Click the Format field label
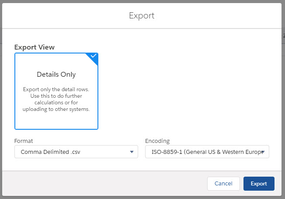This screenshot has height=199, width=285. (24, 141)
